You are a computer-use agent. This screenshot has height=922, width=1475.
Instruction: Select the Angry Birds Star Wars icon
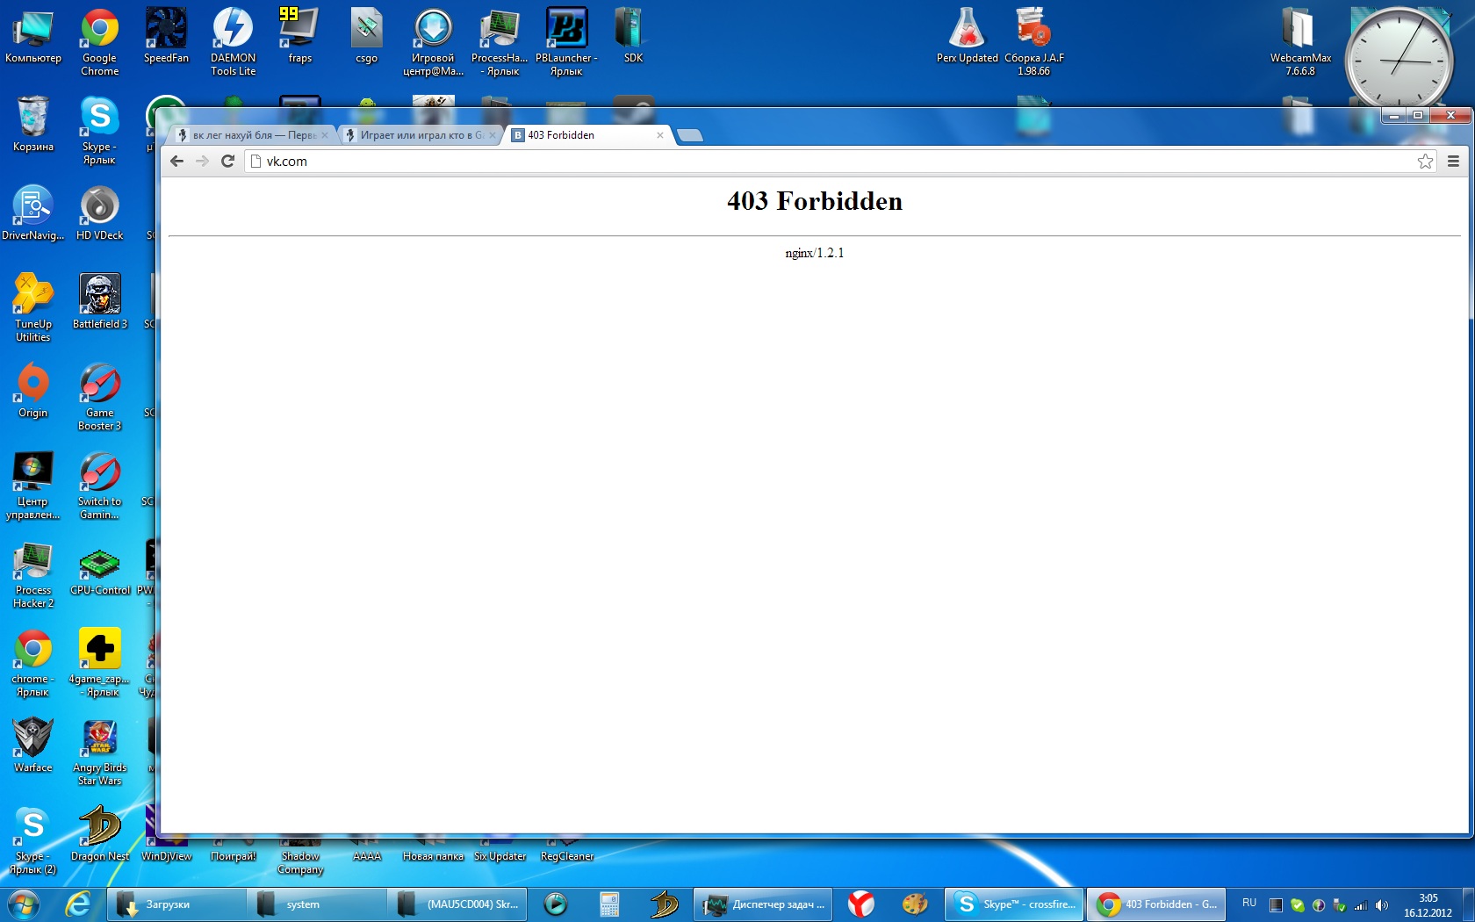[x=100, y=745]
